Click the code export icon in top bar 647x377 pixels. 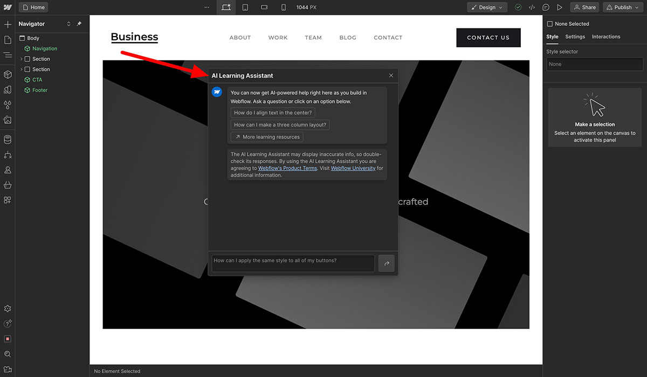(532, 8)
